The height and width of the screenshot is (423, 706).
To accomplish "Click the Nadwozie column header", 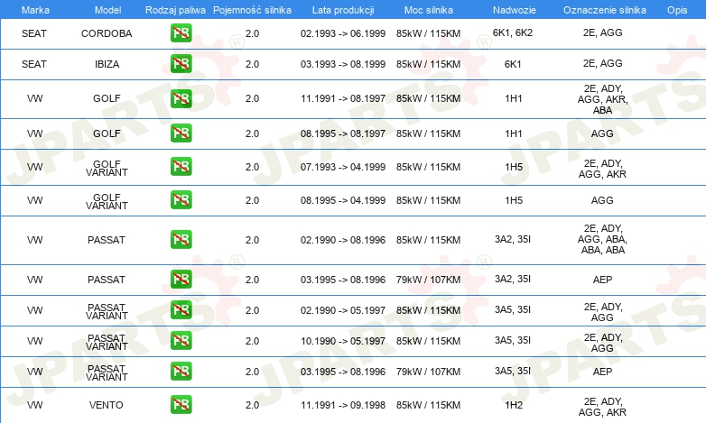I will [515, 10].
